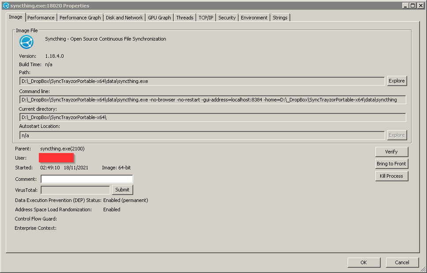This screenshot has width=427, height=273.
Task: Click Explore next to the Path field
Action: click(x=396, y=81)
